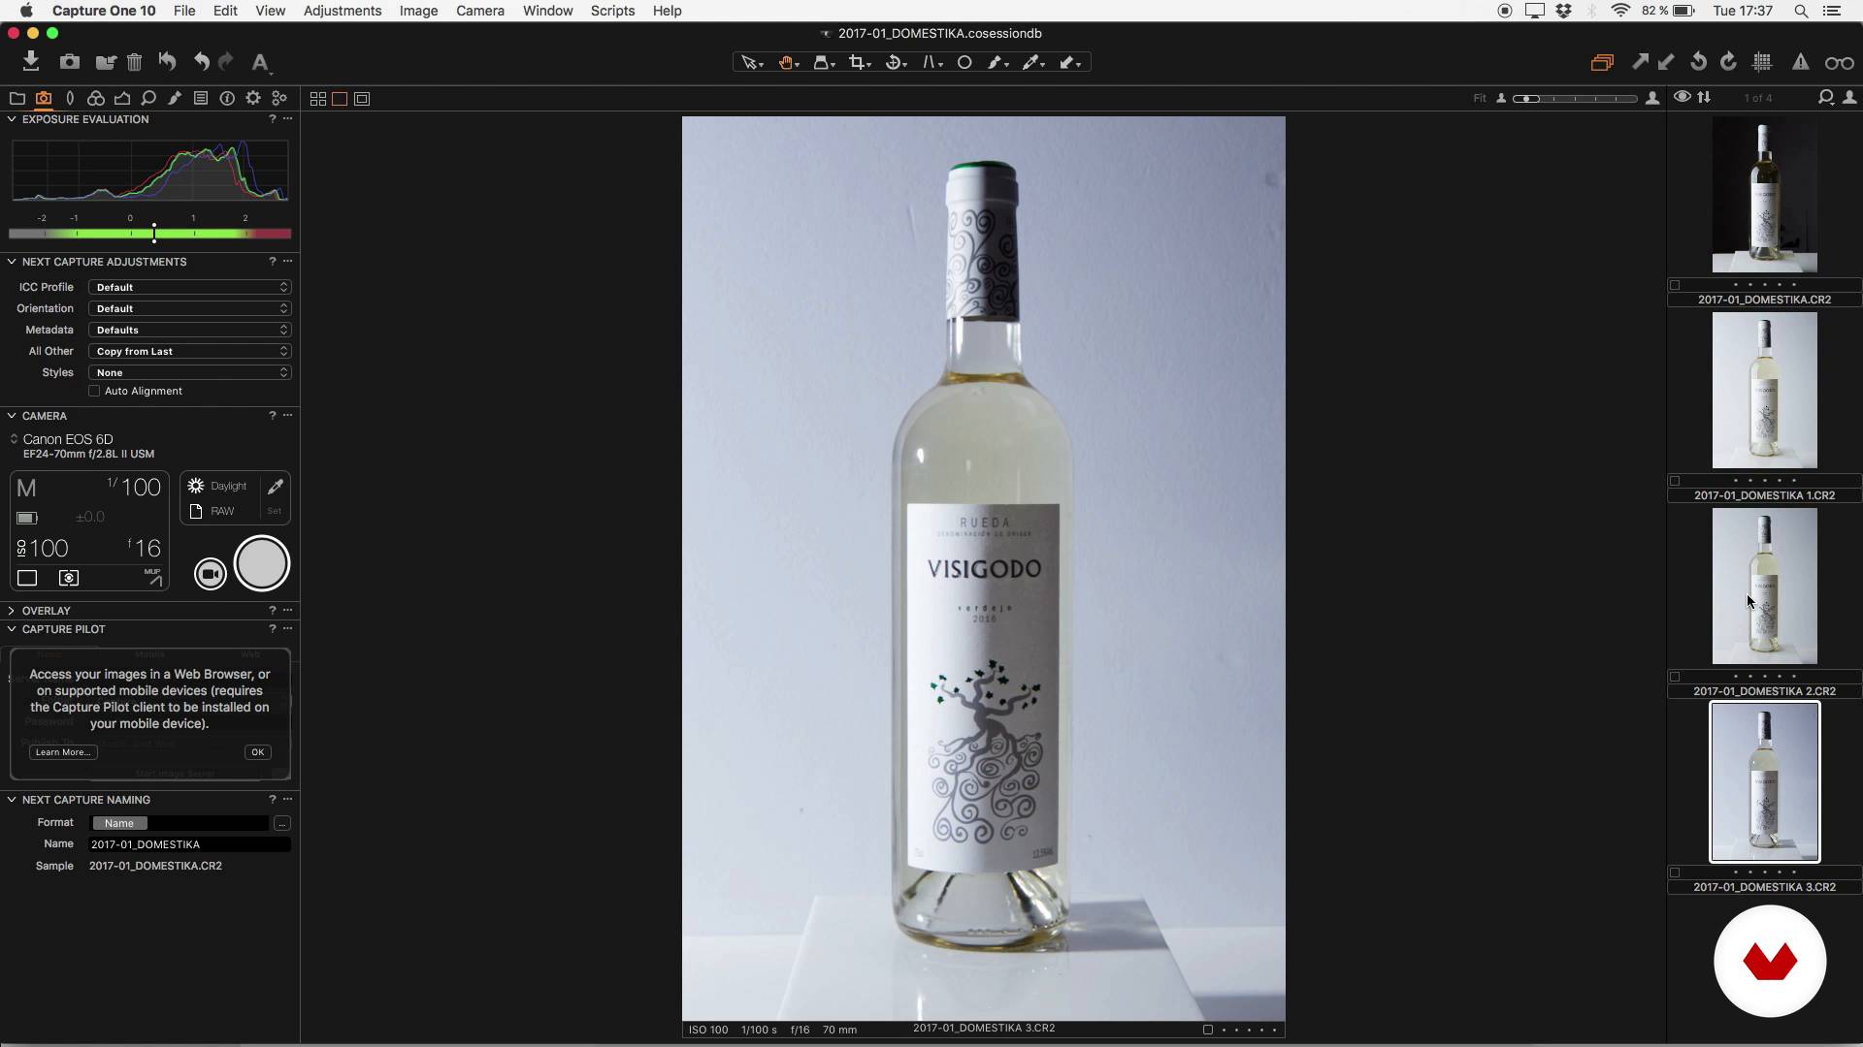Select the 2017-01_DOMESTIKA 1.CR2 thumbnail

(x=1764, y=391)
